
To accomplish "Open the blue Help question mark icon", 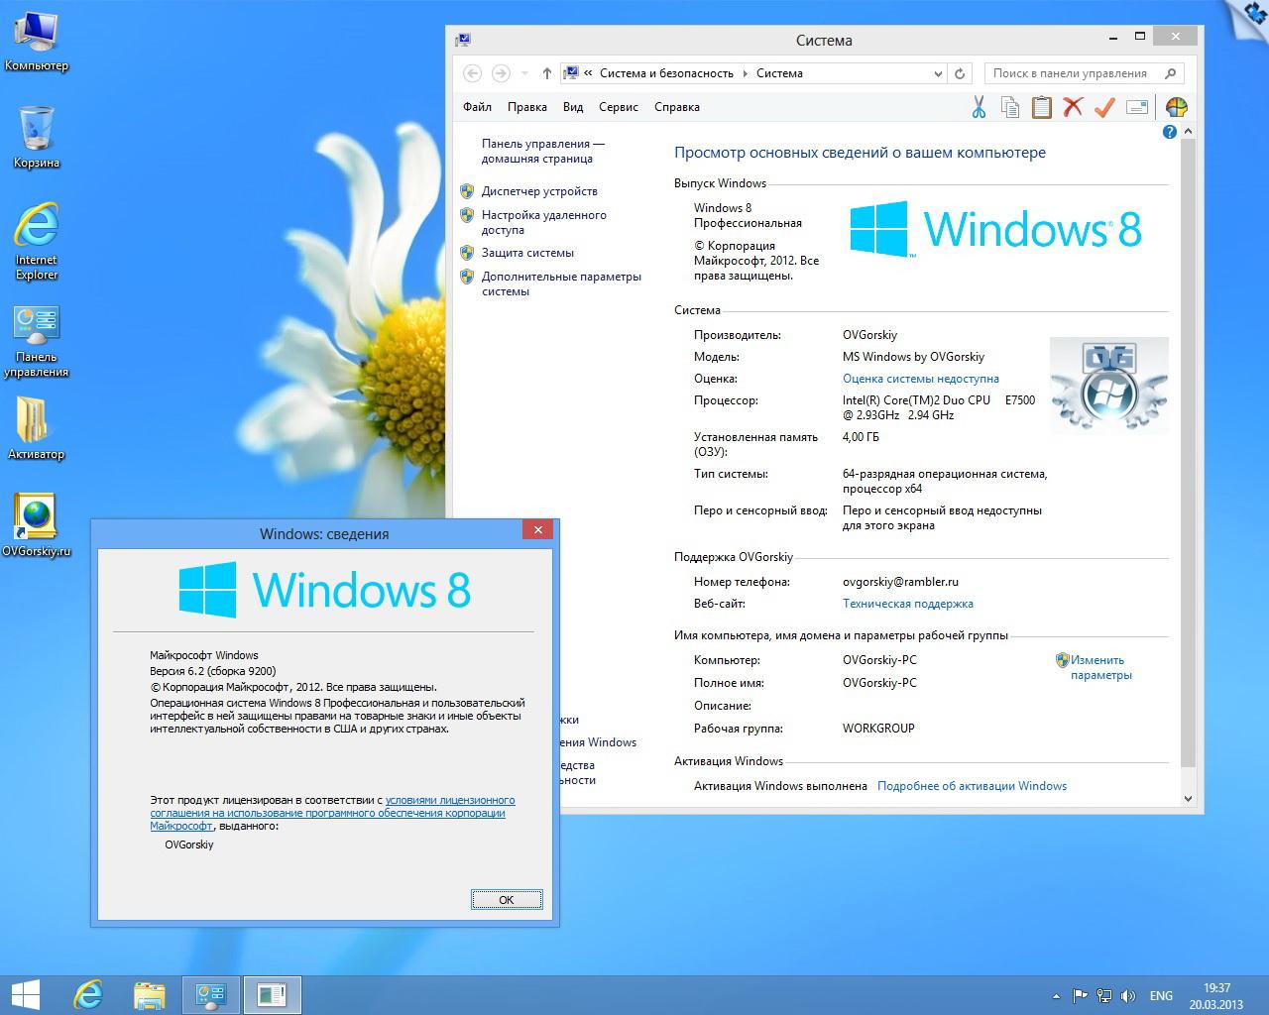I will 1170,132.
